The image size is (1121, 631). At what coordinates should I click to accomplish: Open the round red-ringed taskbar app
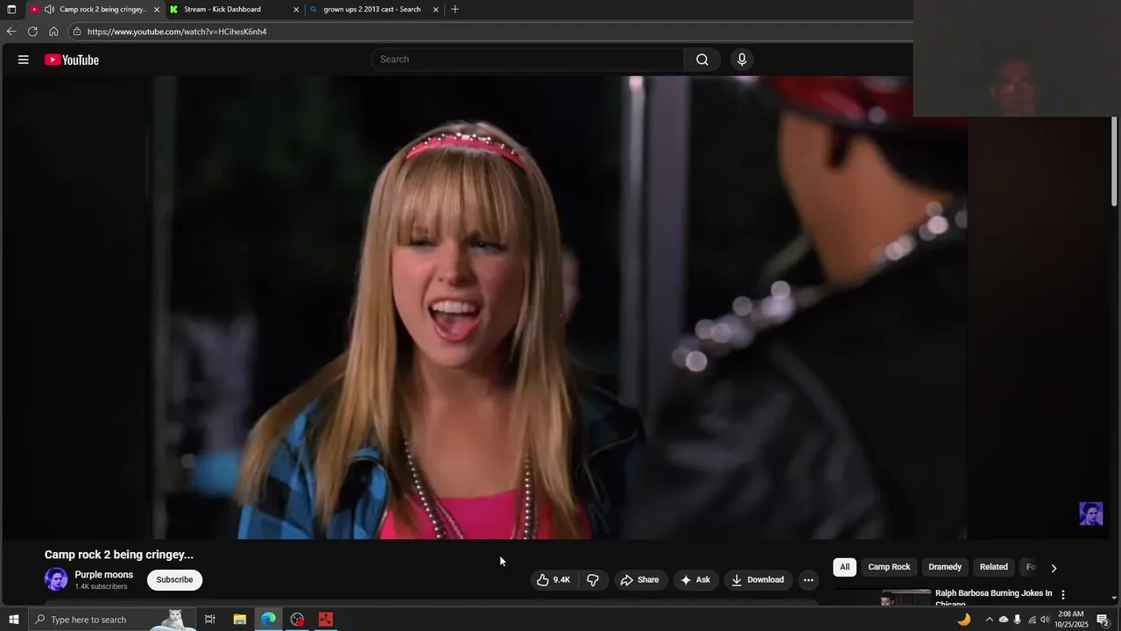(x=297, y=620)
